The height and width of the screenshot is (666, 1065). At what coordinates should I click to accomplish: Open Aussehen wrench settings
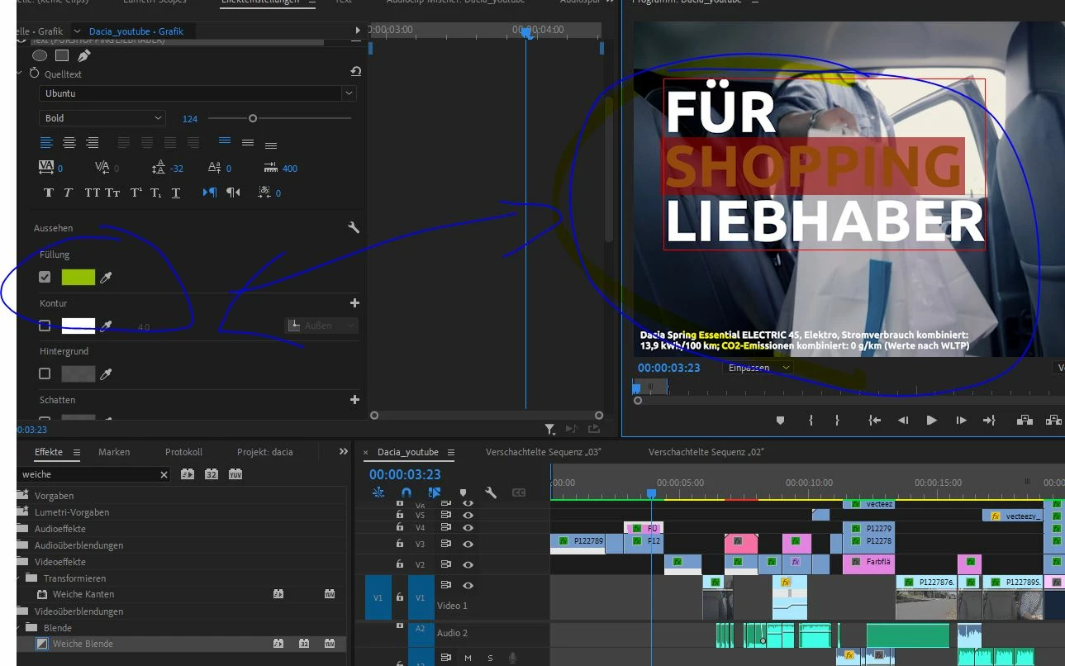(354, 228)
